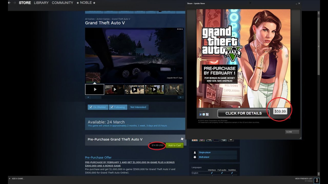Toggle the On Wishlist checkbox button
The image size is (328, 184).
pyautogui.click(x=98, y=107)
